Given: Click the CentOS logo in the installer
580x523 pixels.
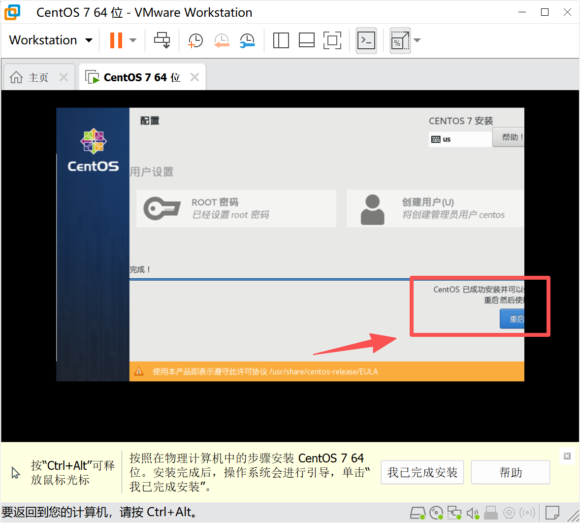Looking at the screenshot, I should pos(93,150).
